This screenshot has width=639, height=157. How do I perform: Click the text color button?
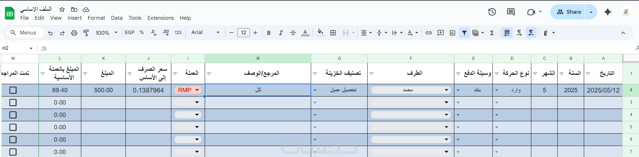coord(305,33)
